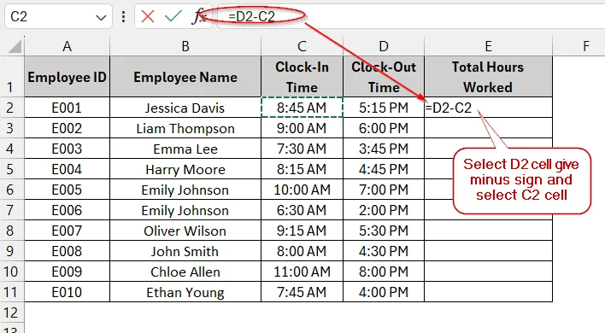Select cell containing Ethan Young
The image size is (605, 333).
185,292
